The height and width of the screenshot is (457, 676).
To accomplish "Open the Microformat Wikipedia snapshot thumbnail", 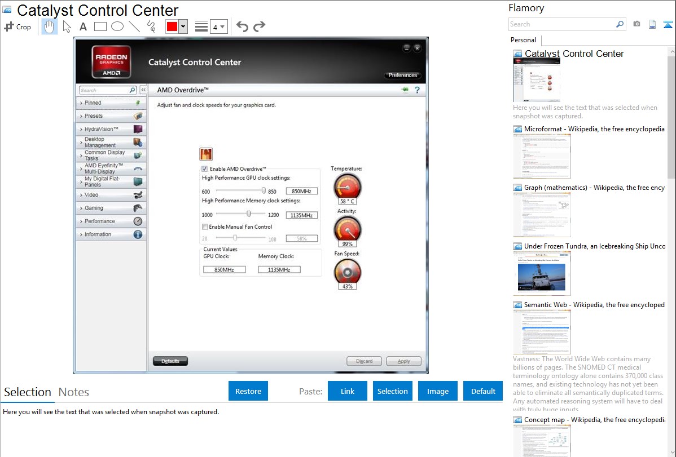I will point(542,156).
